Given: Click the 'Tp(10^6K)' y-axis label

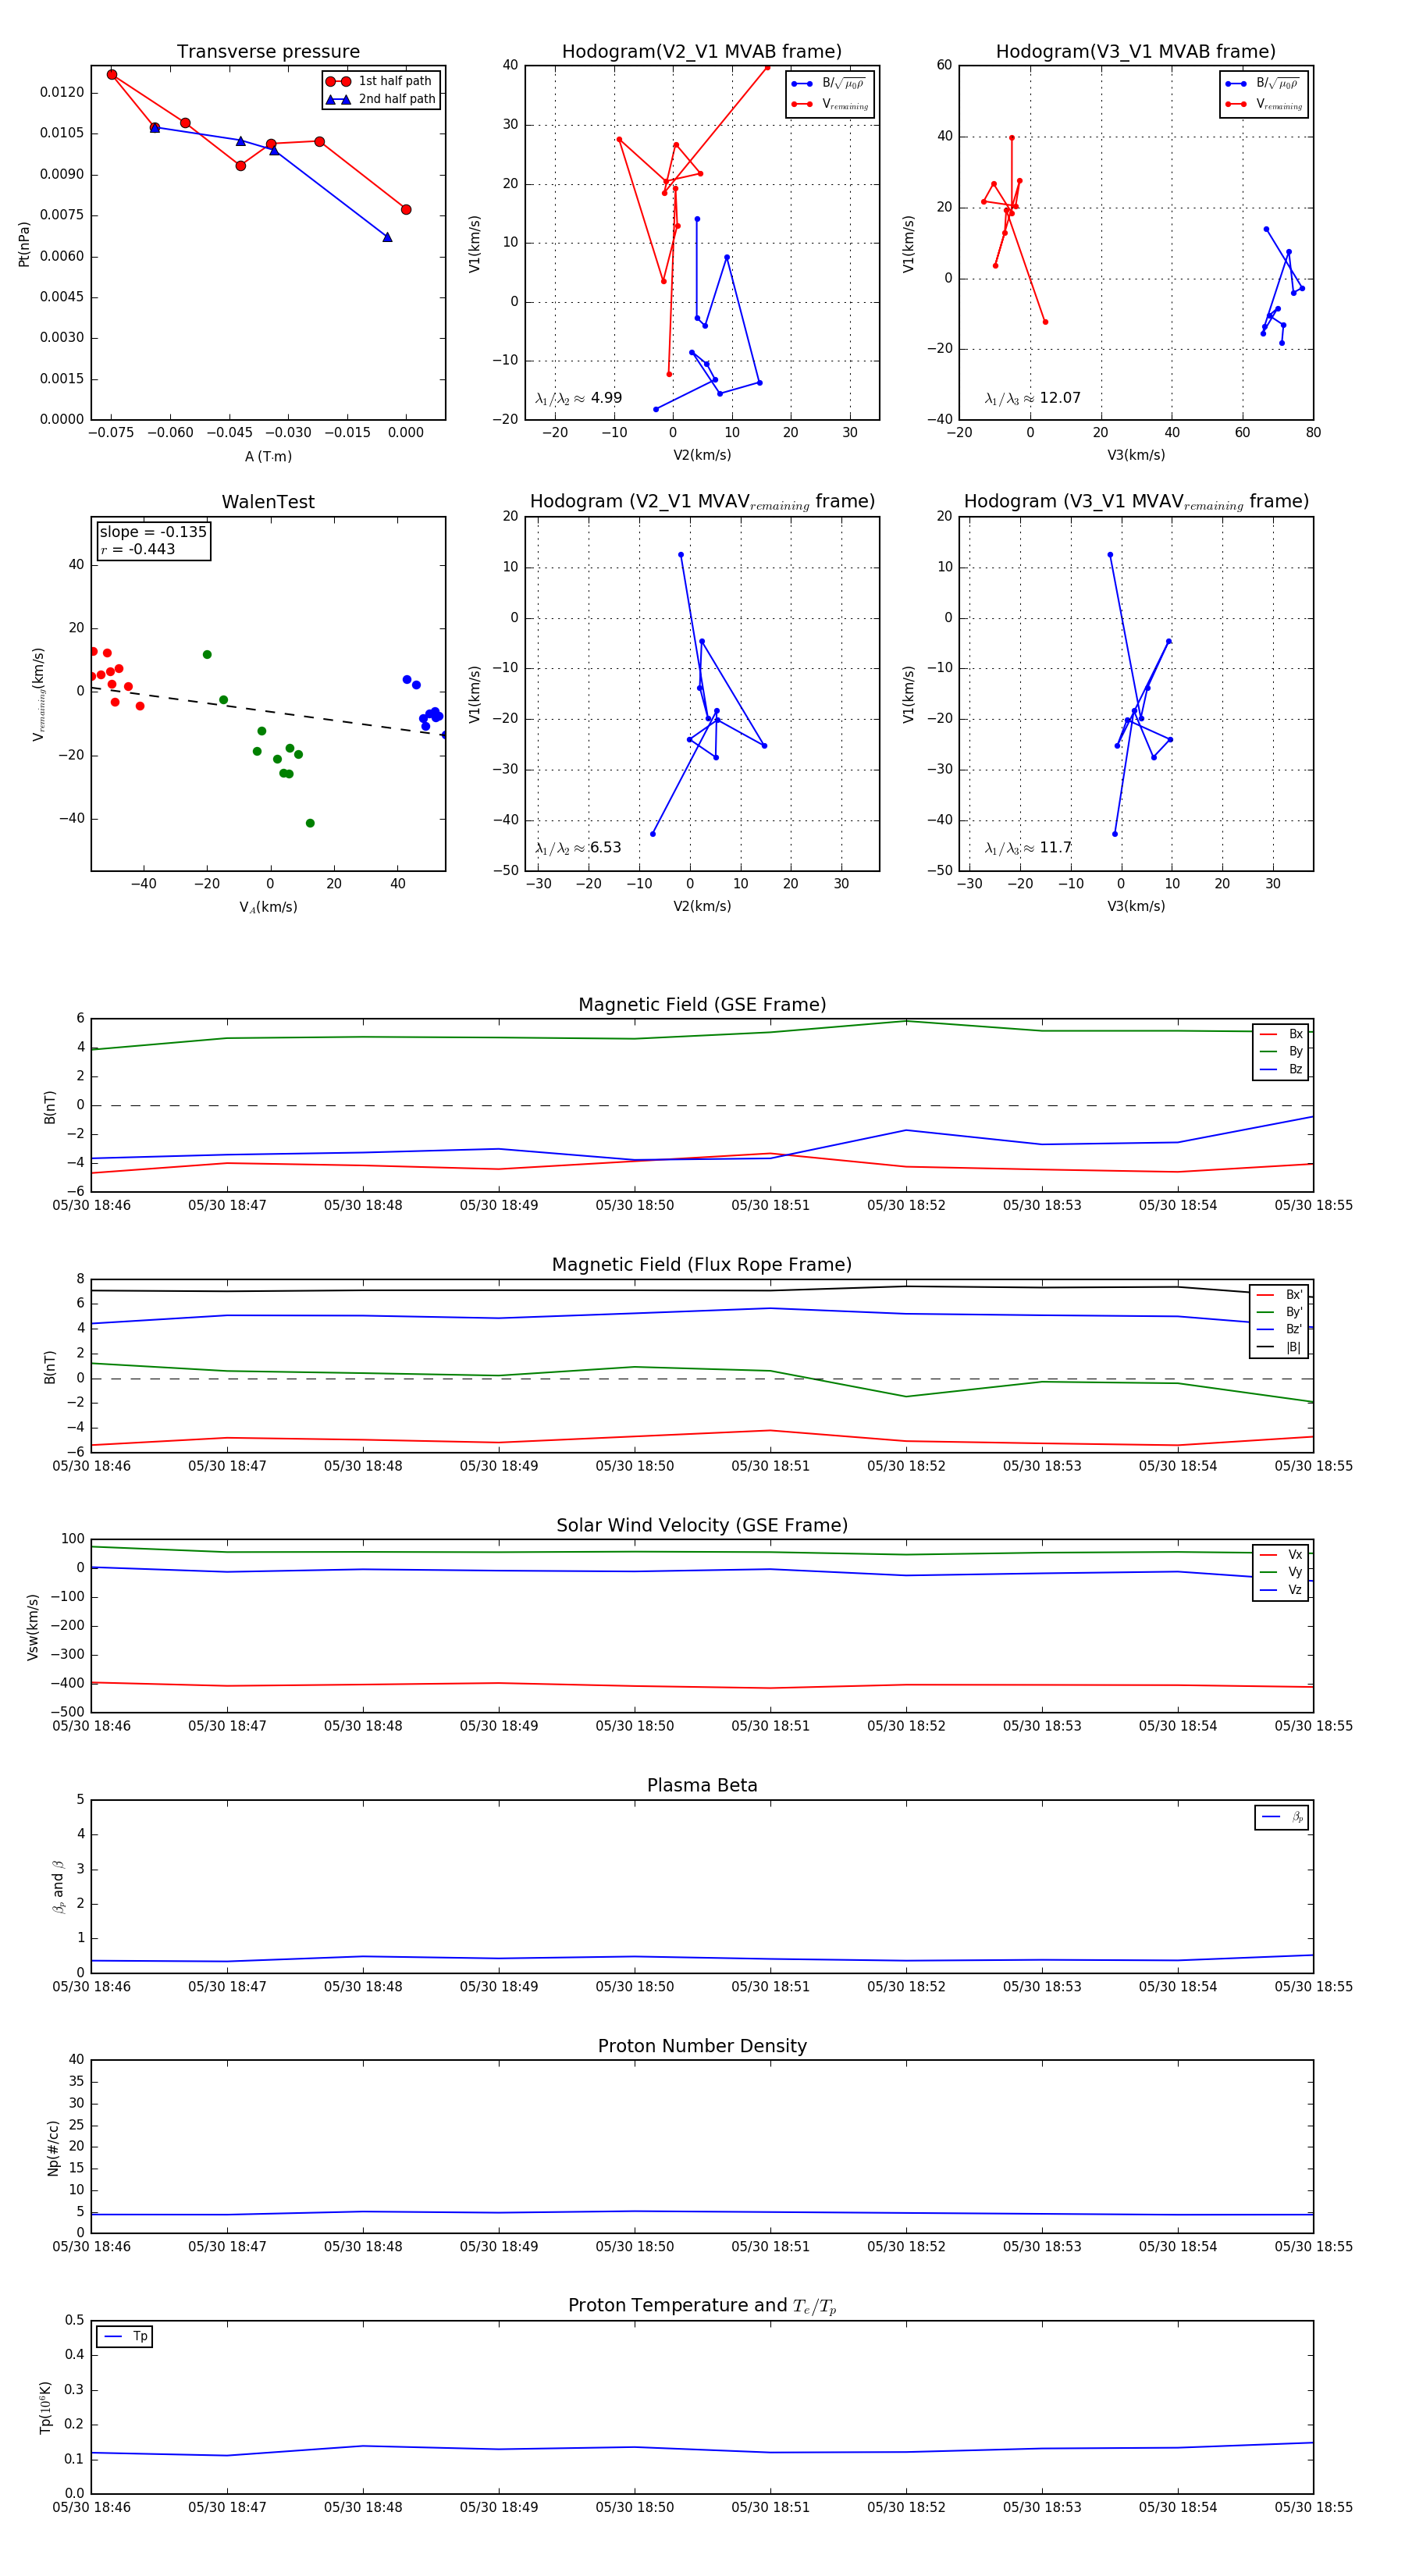Looking at the screenshot, I should pyautogui.click(x=45, y=2407).
